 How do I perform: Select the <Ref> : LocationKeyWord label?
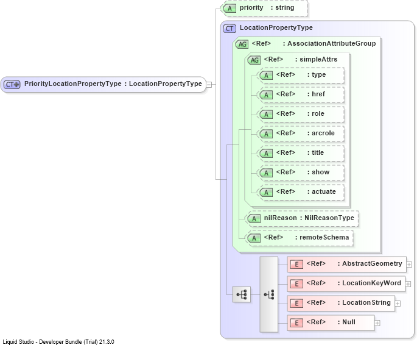click(x=354, y=283)
